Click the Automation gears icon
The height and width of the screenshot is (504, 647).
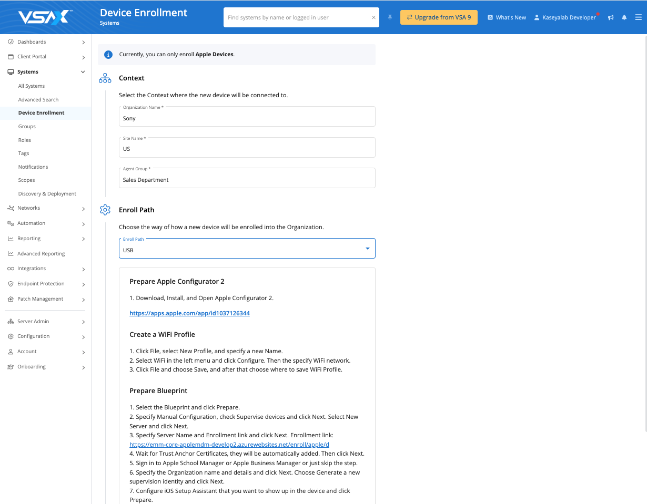(11, 223)
